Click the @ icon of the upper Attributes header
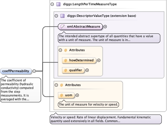167x125 pixels. pyautogui.click(x=66, y=50)
